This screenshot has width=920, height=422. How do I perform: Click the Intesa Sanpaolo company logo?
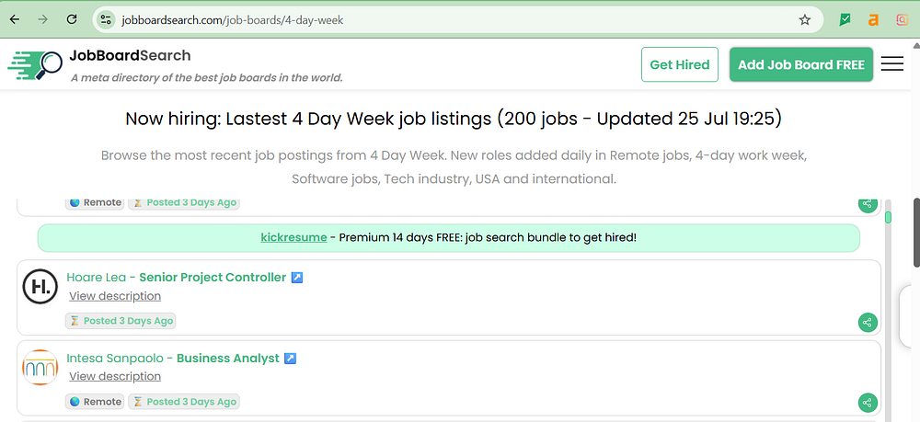40,368
